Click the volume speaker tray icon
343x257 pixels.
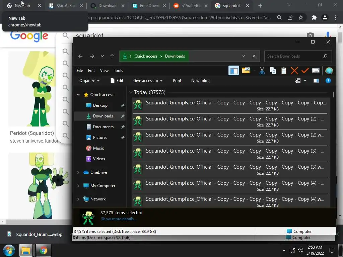(x=300, y=250)
